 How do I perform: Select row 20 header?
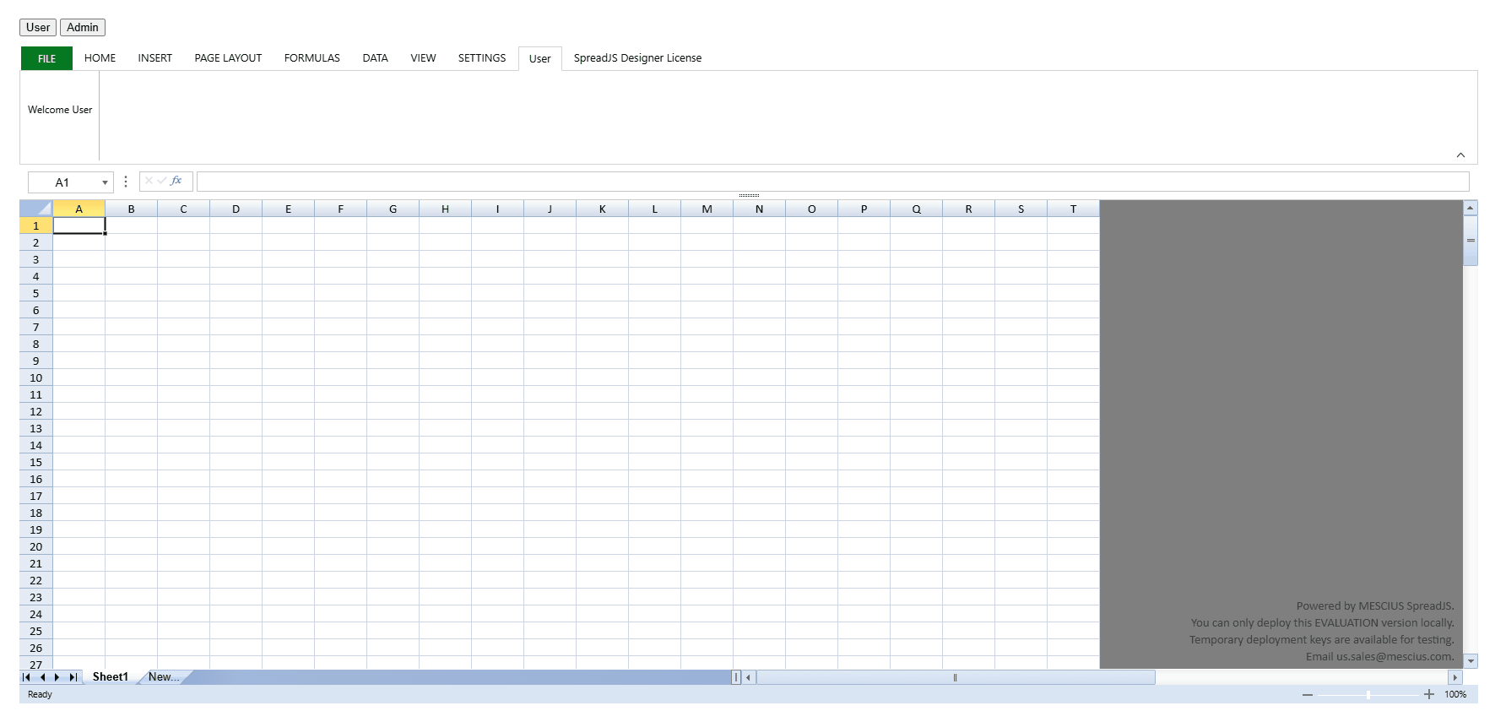click(x=36, y=546)
